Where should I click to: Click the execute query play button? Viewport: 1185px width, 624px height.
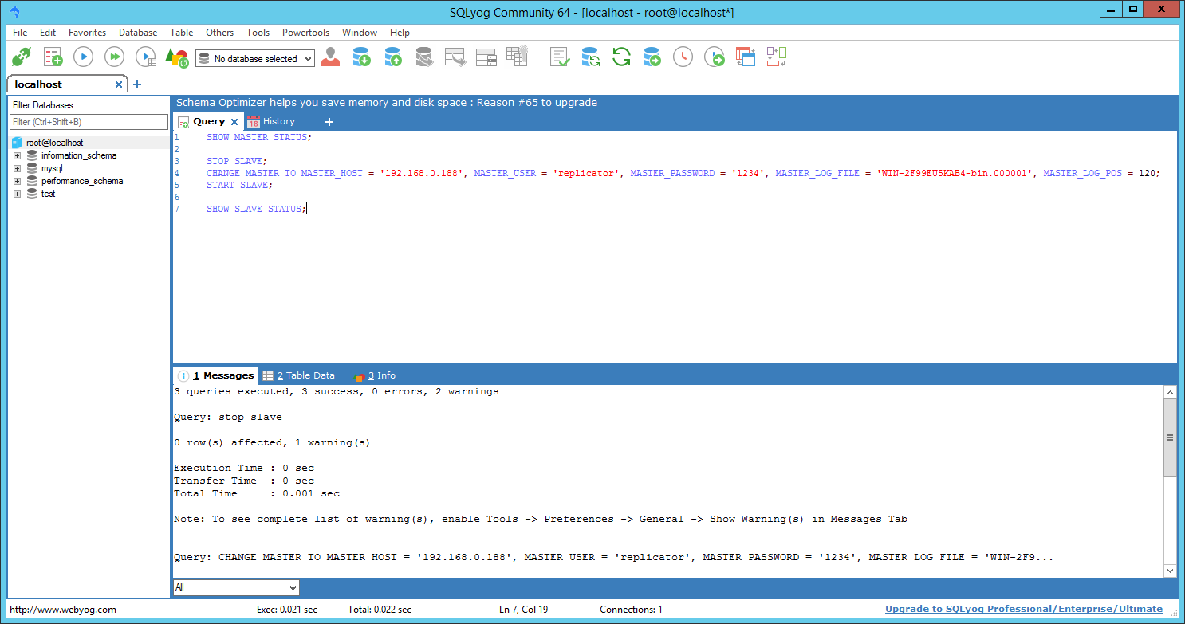tap(84, 57)
